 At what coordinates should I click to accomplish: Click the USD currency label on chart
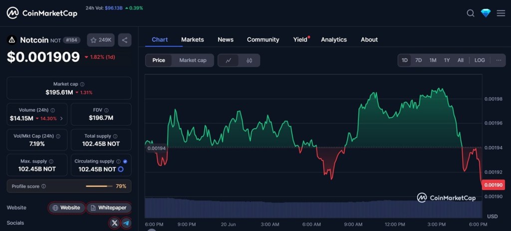point(493,217)
